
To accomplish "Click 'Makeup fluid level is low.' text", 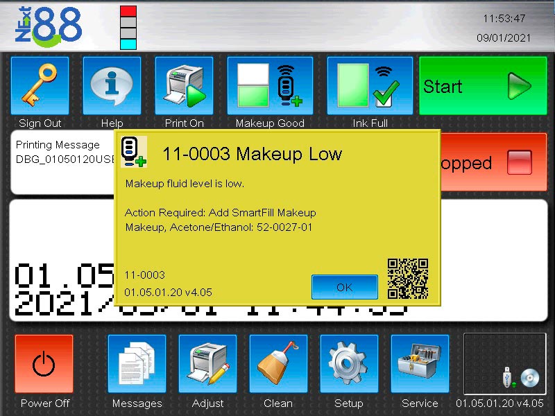I will click(x=185, y=184).
